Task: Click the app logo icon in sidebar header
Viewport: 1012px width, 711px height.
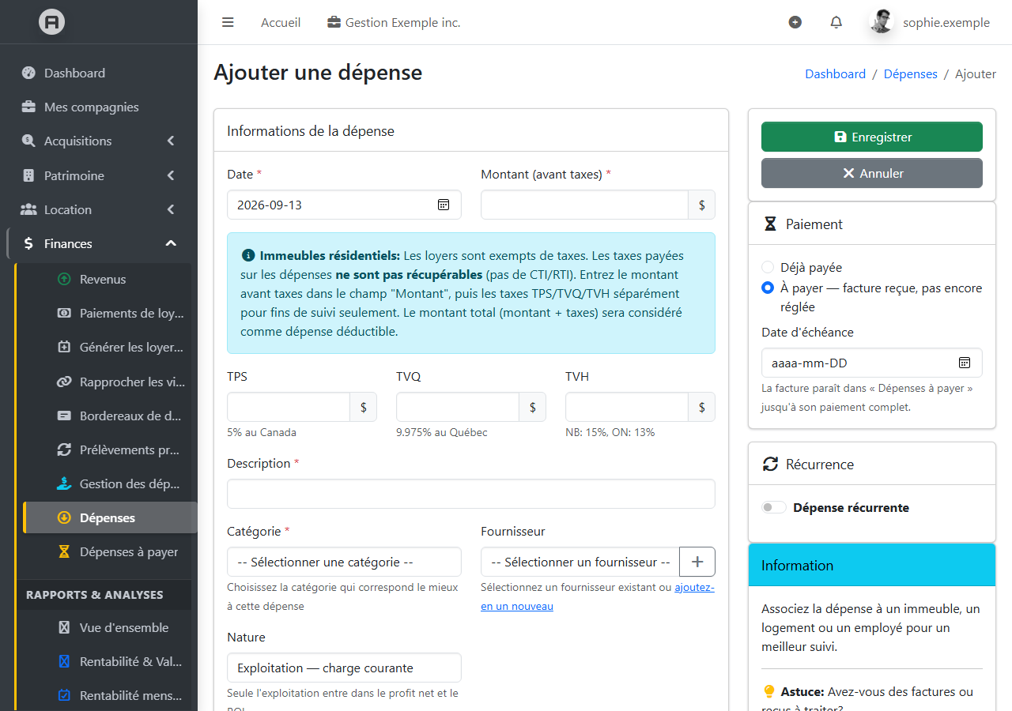Action: click(x=52, y=22)
